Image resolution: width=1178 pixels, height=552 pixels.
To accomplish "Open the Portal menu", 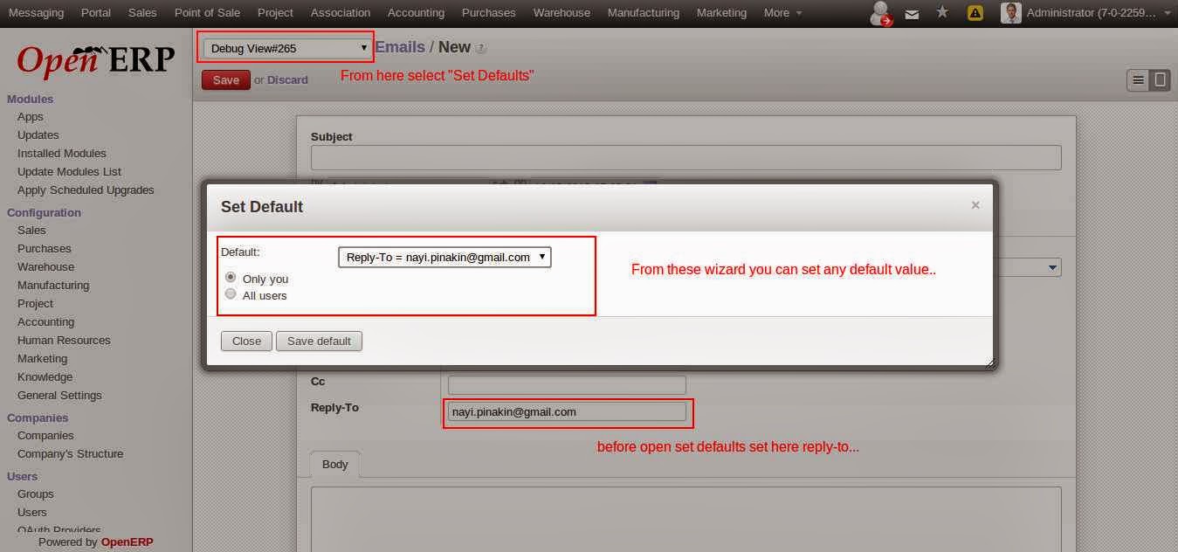I will [x=96, y=13].
